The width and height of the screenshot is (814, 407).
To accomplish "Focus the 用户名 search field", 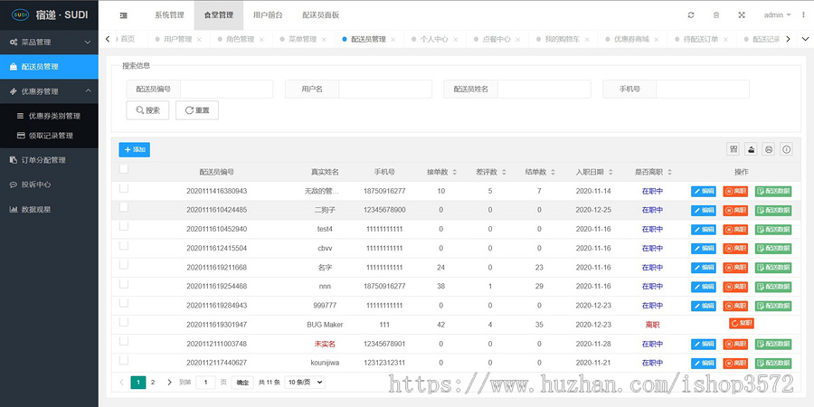I will (385, 89).
